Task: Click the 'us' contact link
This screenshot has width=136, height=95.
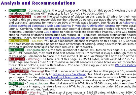Action: coord(10,68)
